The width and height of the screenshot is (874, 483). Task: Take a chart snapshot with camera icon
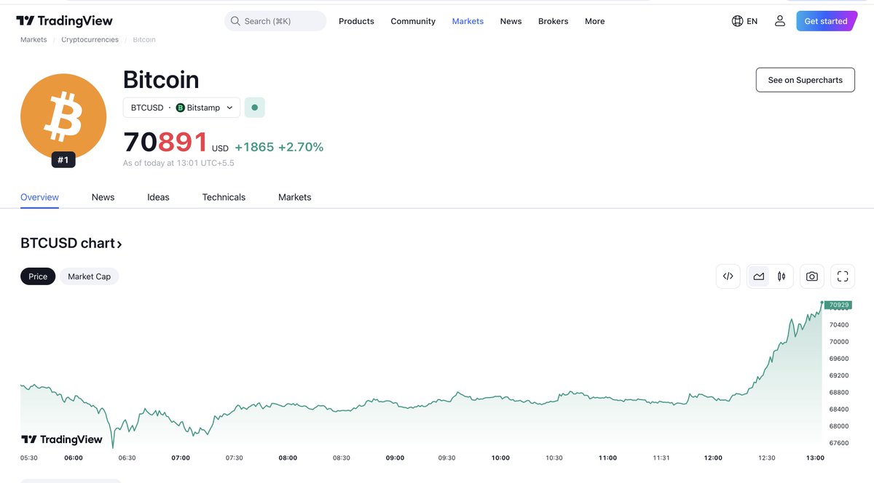(812, 276)
